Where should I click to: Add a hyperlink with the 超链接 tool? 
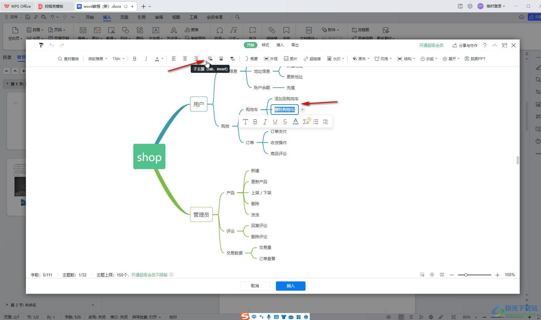(x=312, y=59)
